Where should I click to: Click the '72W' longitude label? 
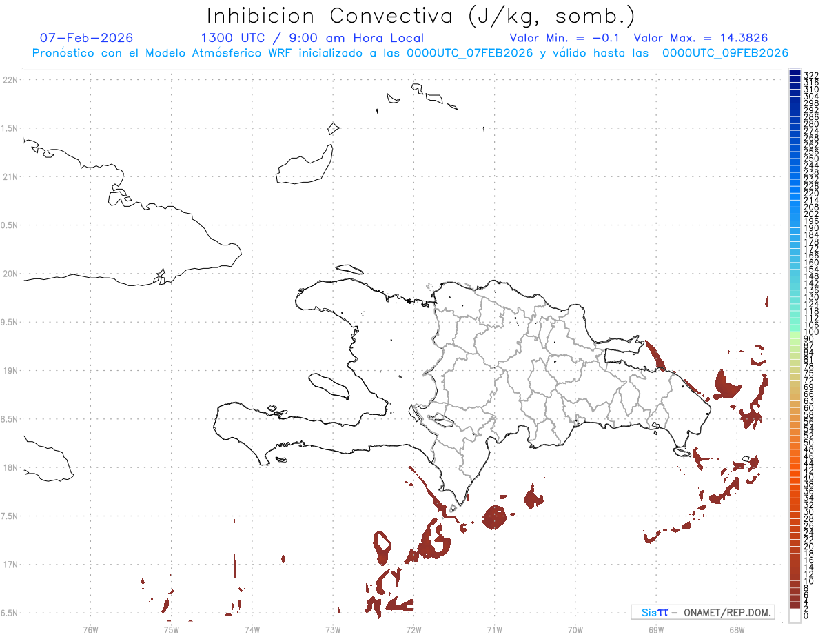[413, 629]
